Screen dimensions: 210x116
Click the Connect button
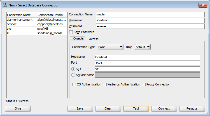164,108
